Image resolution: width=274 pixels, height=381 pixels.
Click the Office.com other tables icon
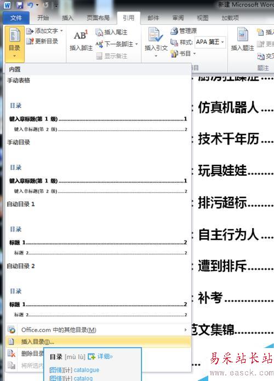coord(12,330)
